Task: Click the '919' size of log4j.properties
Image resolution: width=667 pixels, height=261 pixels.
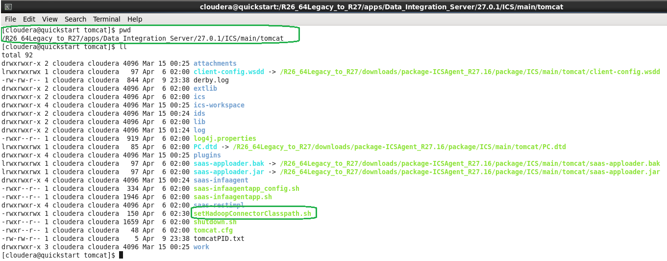Action: pos(133,138)
